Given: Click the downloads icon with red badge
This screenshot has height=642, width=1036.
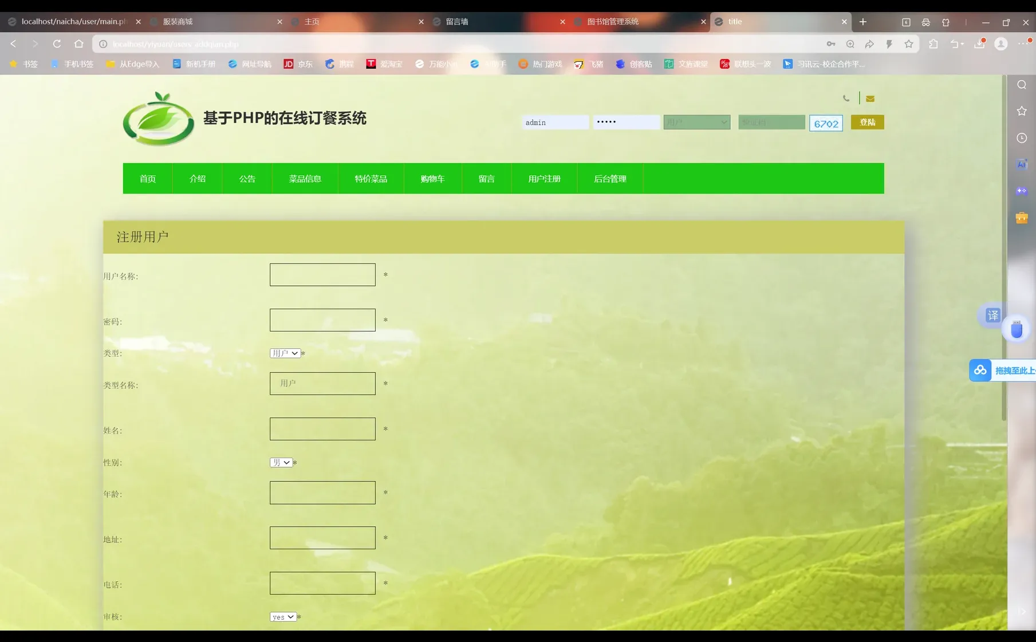Looking at the screenshot, I should click(978, 44).
